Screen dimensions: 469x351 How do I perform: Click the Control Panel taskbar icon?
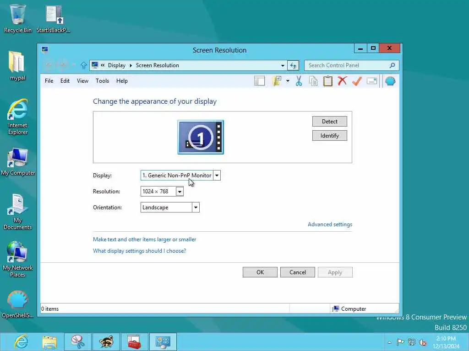(x=163, y=342)
